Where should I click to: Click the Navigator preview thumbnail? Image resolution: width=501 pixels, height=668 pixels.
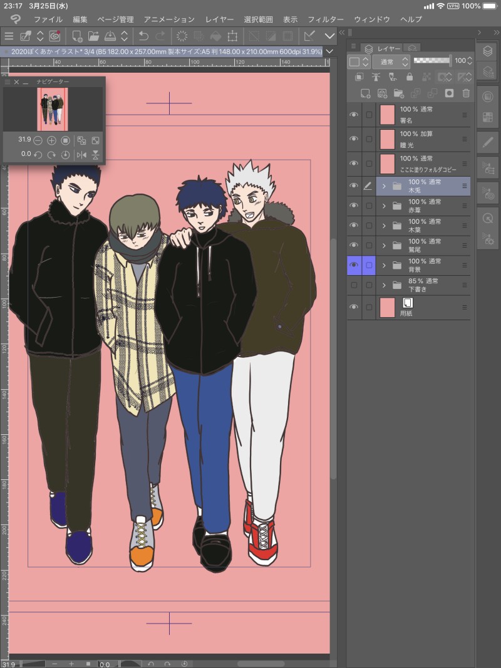click(53, 110)
